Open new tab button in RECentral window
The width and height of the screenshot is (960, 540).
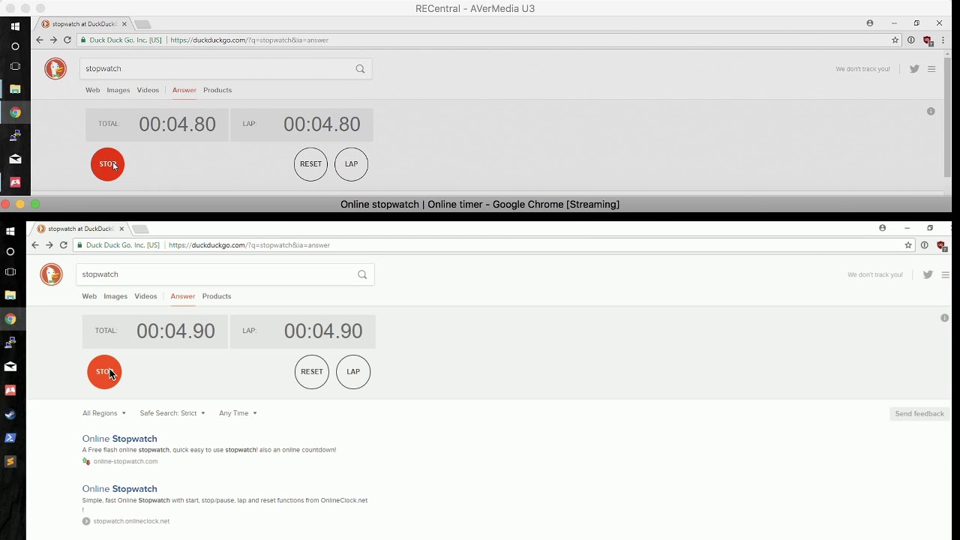pos(142,24)
